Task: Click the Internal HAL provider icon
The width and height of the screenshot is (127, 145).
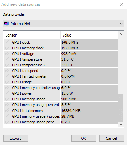Action: pos(7,23)
